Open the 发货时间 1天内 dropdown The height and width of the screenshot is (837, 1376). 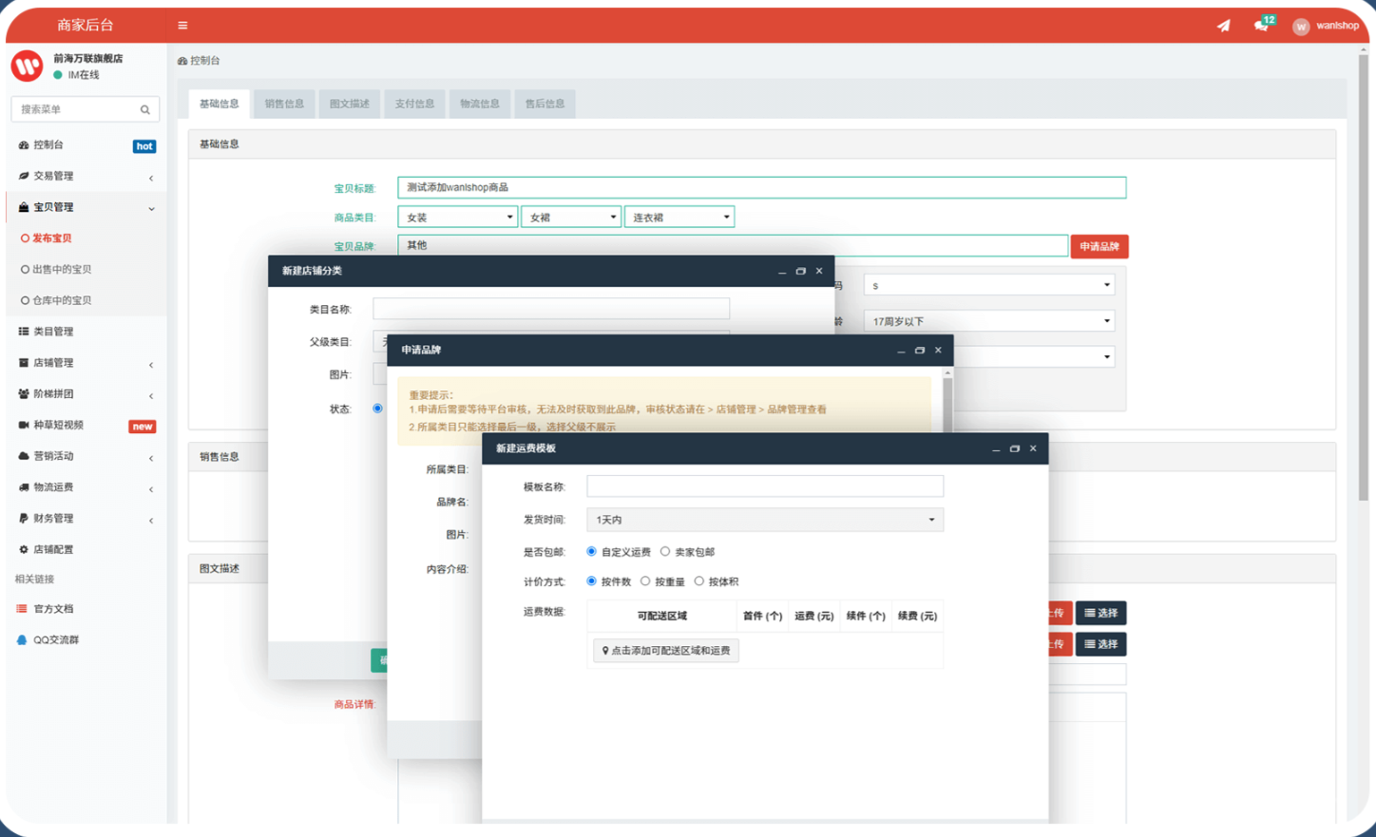pos(764,520)
